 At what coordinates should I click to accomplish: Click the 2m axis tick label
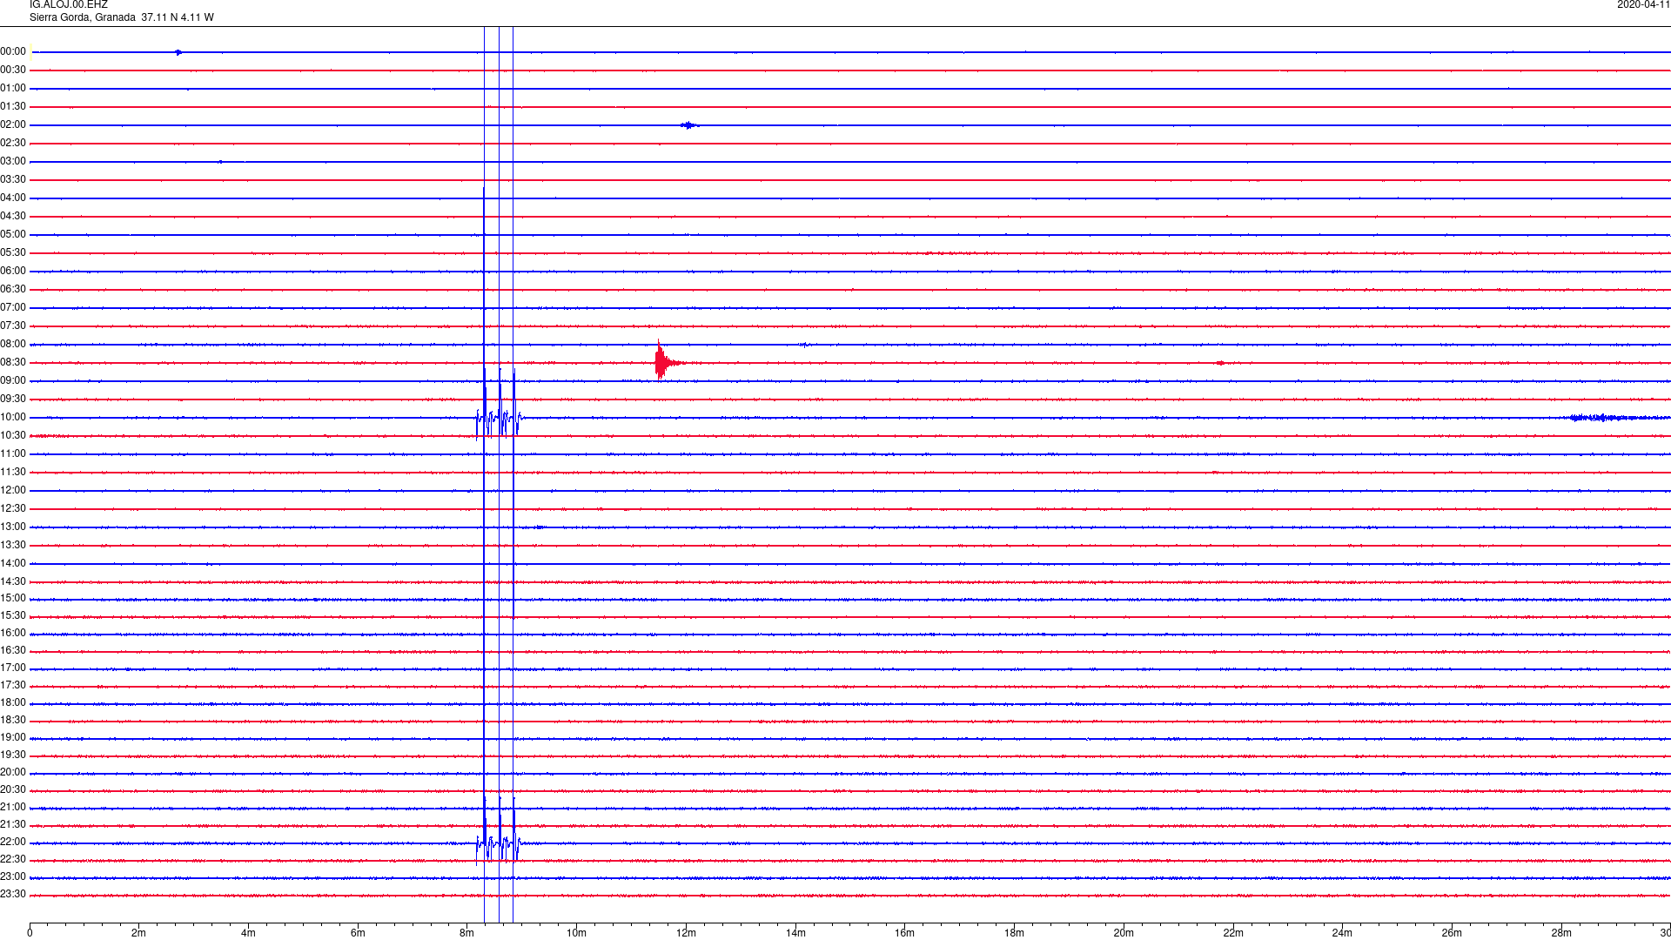138,933
